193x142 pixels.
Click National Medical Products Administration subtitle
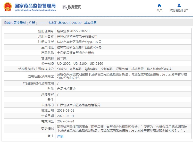tap(35, 10)
